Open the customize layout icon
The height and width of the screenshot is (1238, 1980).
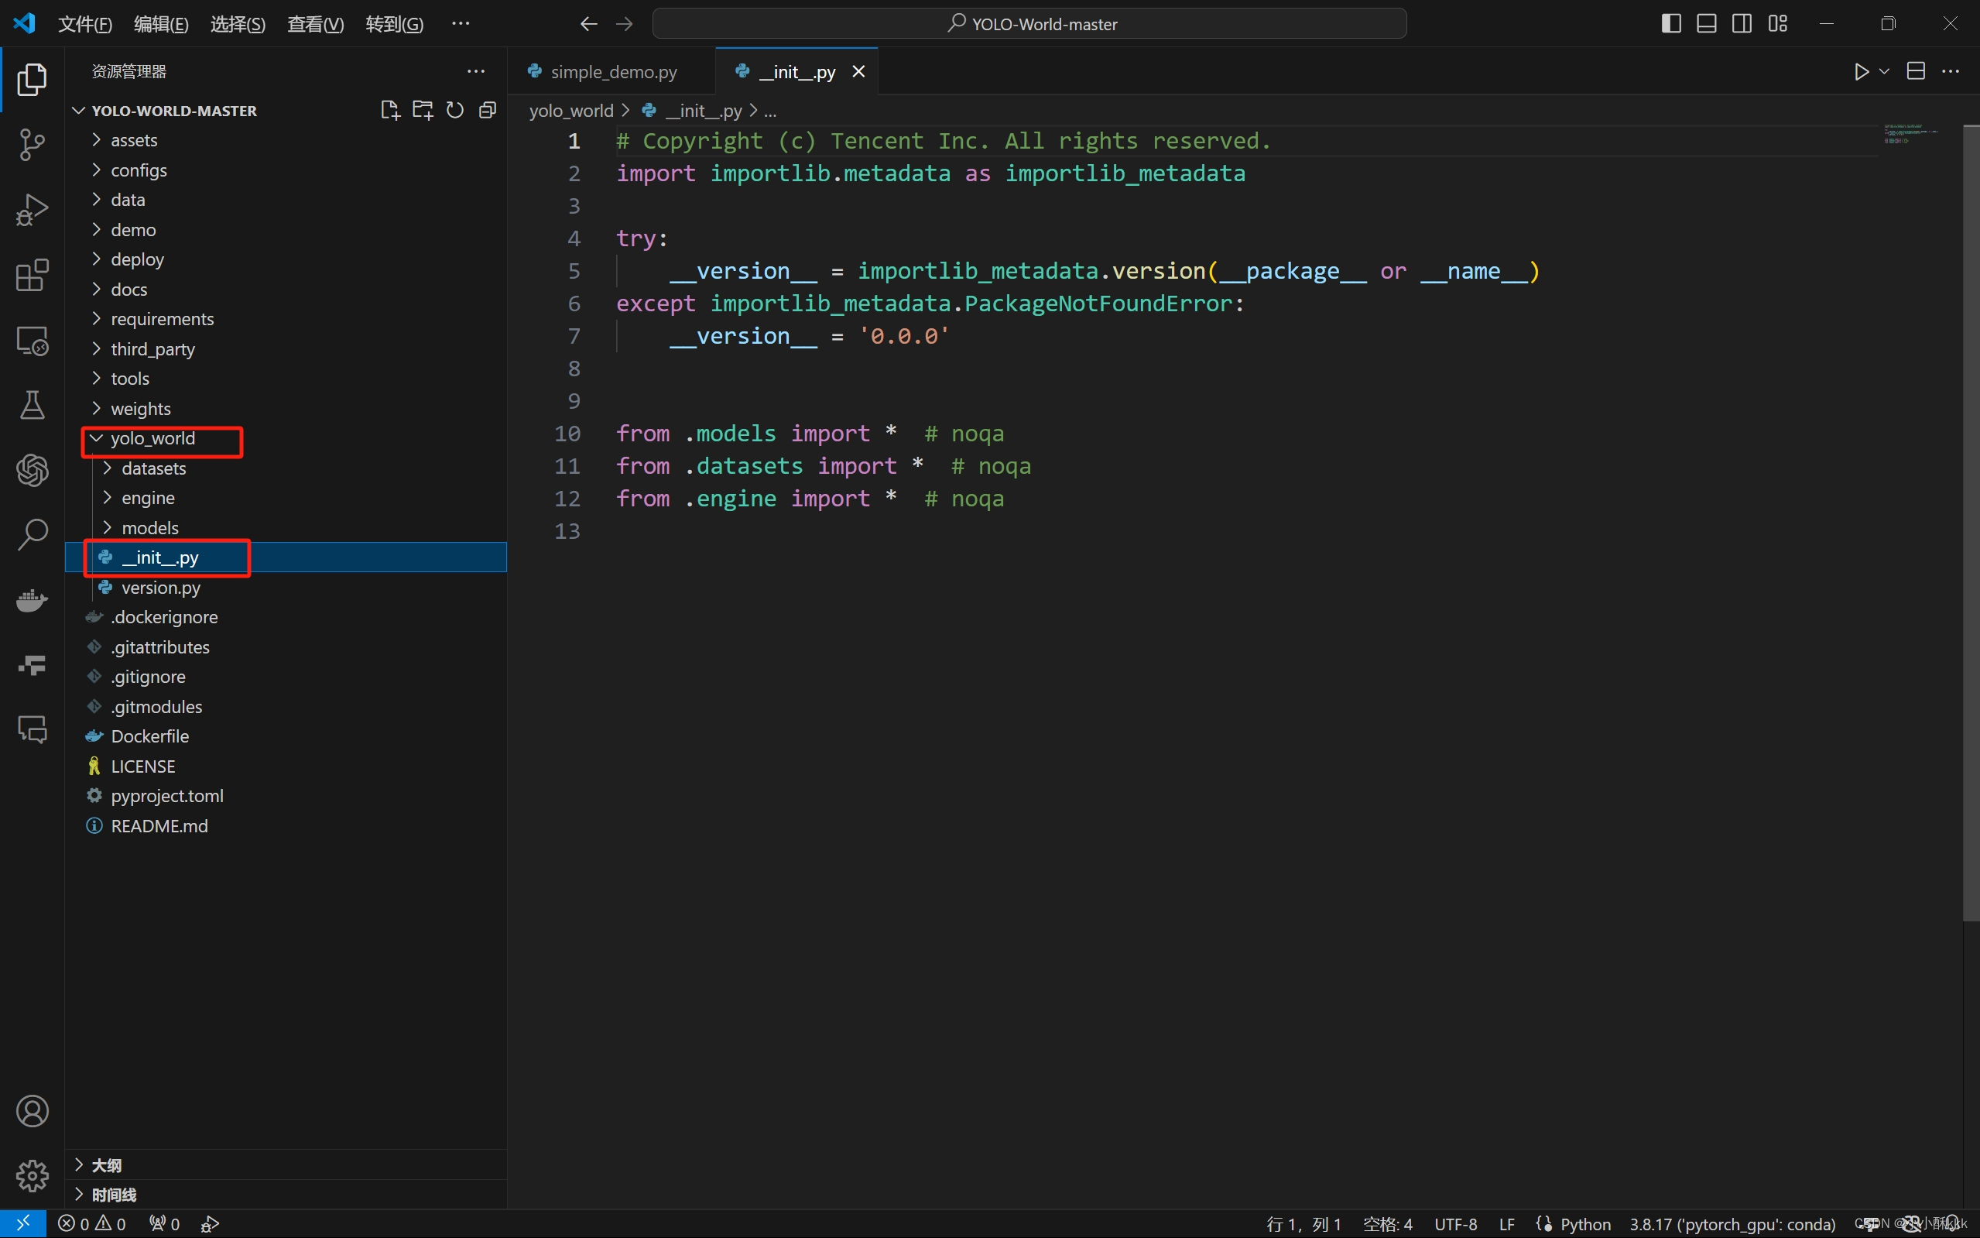(x=1778, y=24)
